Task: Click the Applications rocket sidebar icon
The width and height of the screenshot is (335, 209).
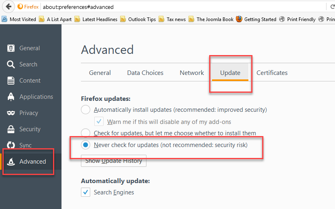Action: pos(11,97)
